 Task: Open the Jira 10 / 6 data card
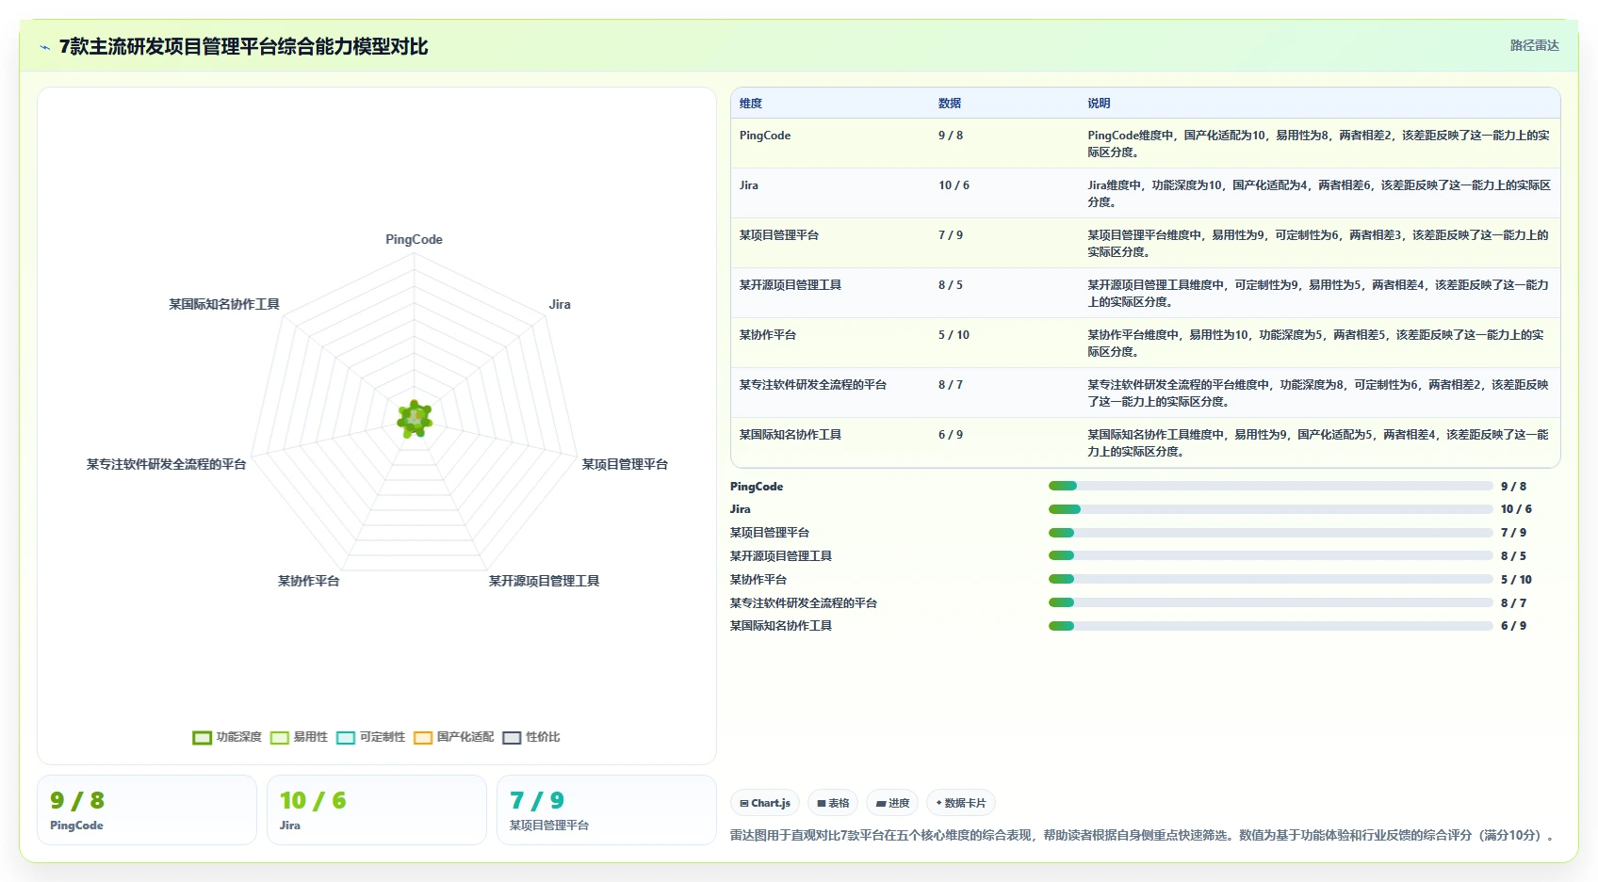pos(377,810)
